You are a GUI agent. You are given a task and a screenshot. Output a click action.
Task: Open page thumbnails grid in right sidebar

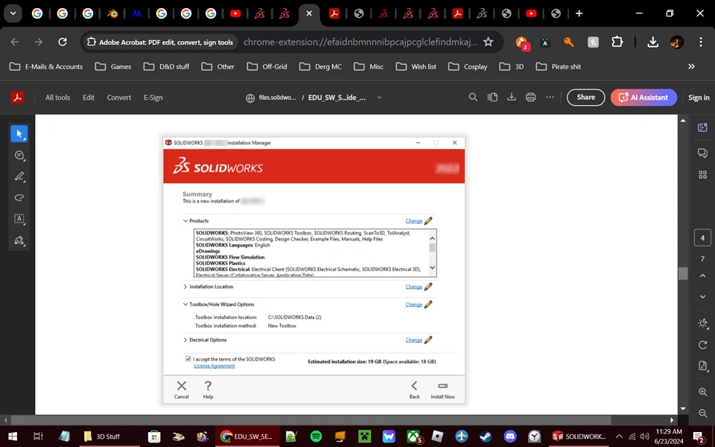(x=702, y=174)
